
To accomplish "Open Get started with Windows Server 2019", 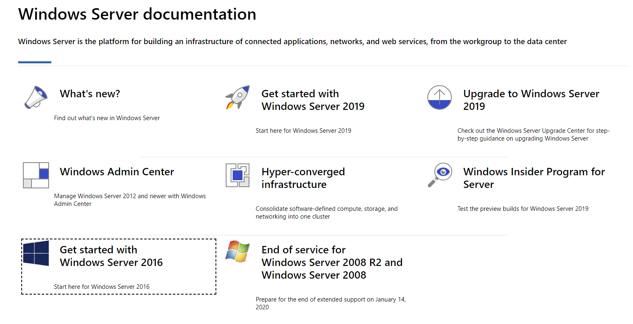I will 313,100.
